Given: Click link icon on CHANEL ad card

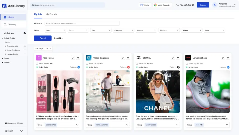Looking at the screenshot, I should 173,58.
